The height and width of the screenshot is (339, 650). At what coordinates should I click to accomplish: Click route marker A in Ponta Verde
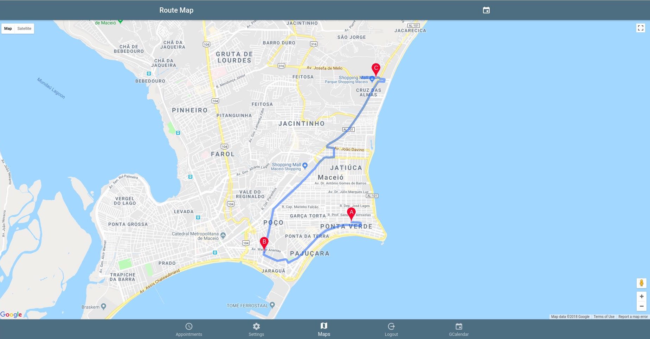click(351, 214)
